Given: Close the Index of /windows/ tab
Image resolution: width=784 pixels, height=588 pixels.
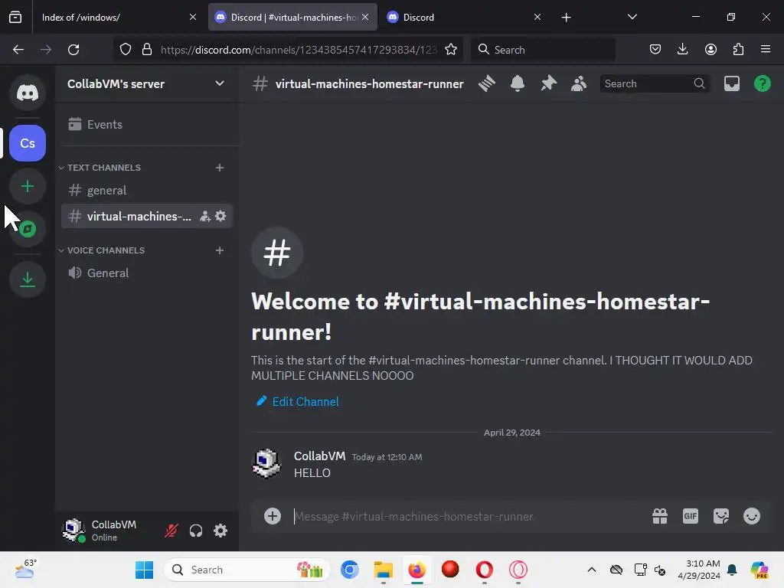Looking at the screenshot, I should click(x=192, y=17).
